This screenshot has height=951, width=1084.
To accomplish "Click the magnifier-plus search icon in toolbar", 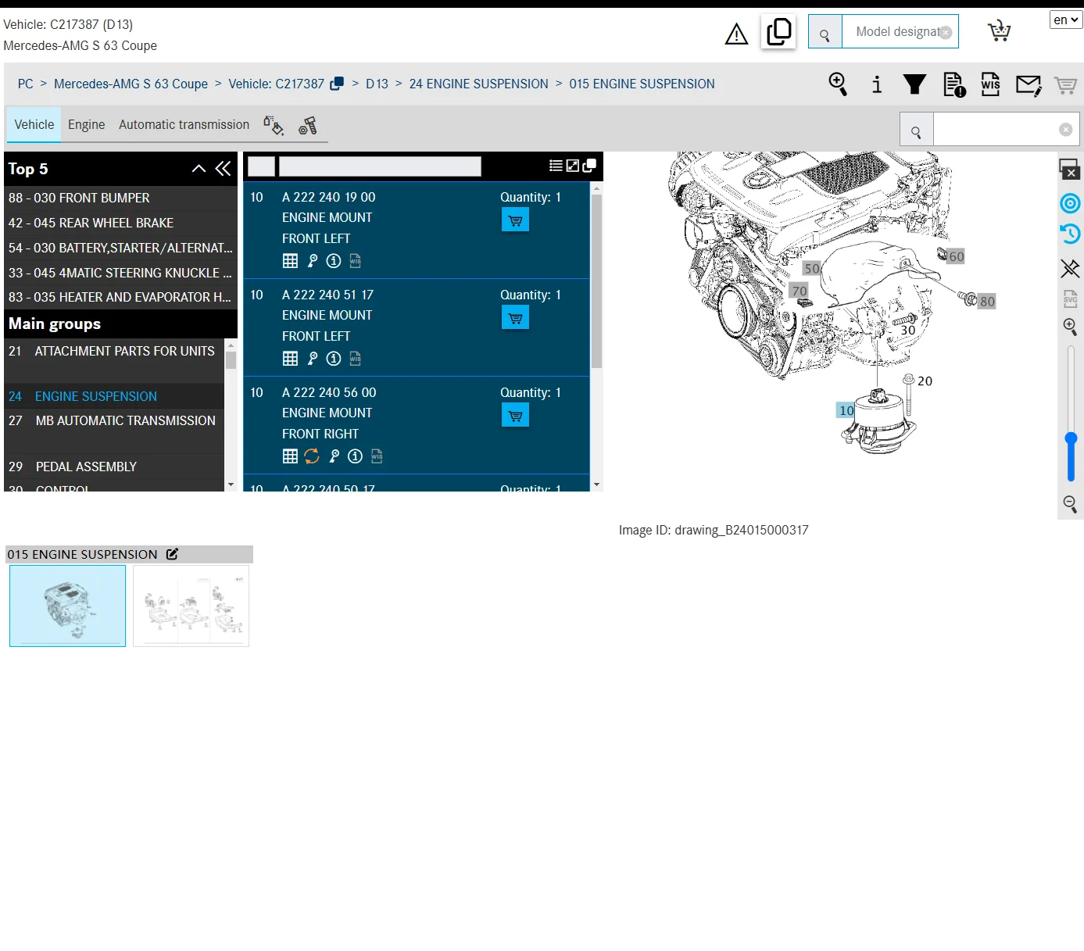I will [x=838, y=84].
